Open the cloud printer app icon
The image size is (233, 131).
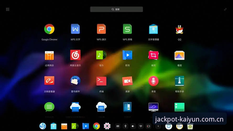click(75, 107)
